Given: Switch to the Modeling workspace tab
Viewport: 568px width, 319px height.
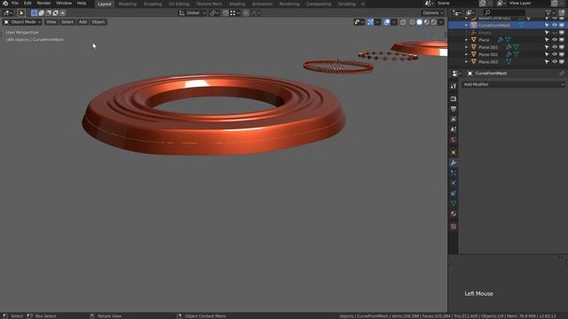Looking at the screenshot, I should tap(128, 4).
